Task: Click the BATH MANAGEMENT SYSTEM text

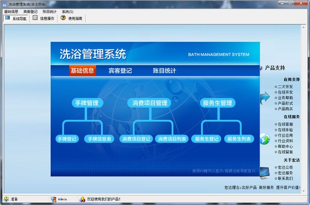Action: point(219,54)
